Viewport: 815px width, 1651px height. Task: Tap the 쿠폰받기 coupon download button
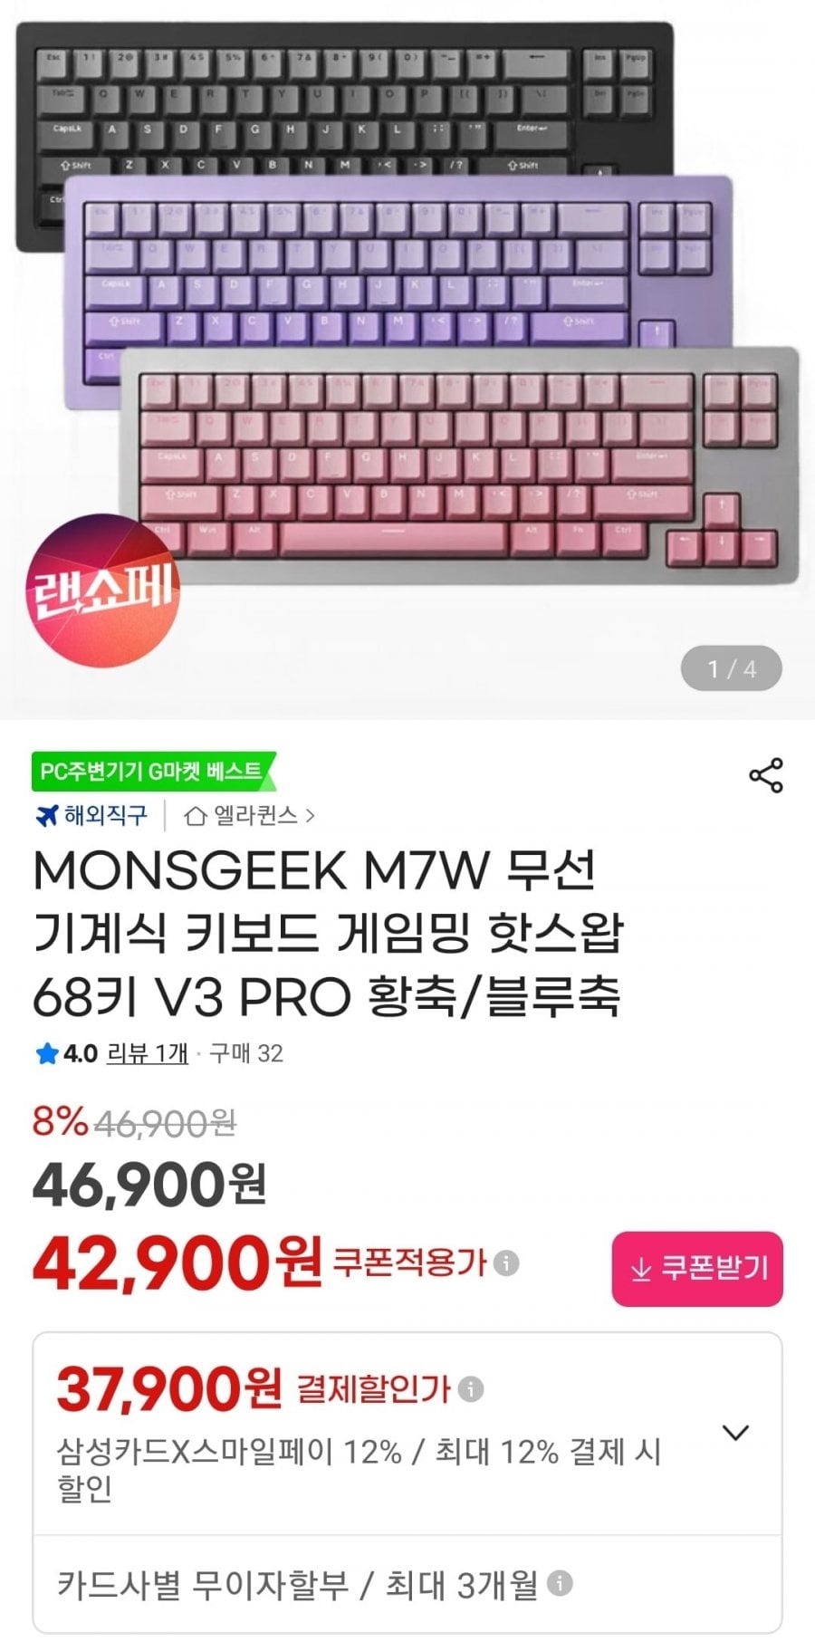697,1268
